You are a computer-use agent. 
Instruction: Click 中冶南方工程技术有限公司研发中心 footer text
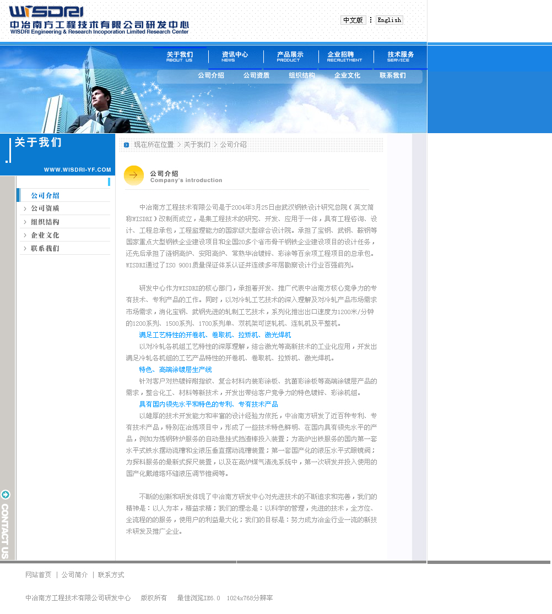[x=78, y=598]
